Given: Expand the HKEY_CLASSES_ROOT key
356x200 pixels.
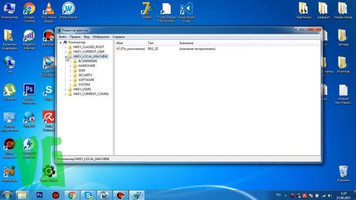Looking at the screenshot, I should pos(66,47).
